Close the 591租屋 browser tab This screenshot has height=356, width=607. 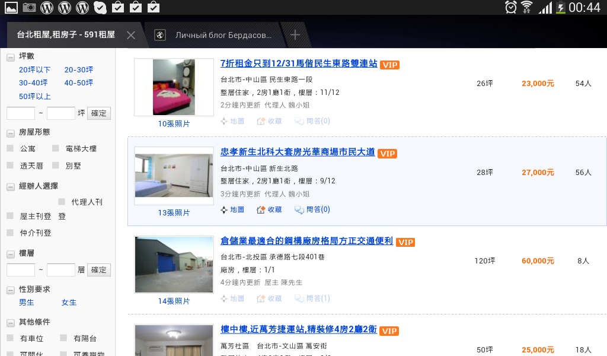(x=131, y=35)
